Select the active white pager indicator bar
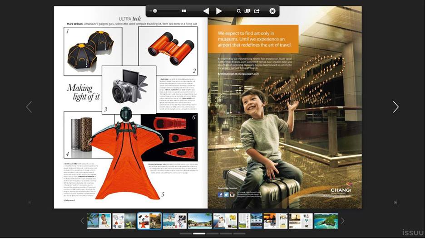The width and height of the screenshot is (436, 242). point(199,234)
